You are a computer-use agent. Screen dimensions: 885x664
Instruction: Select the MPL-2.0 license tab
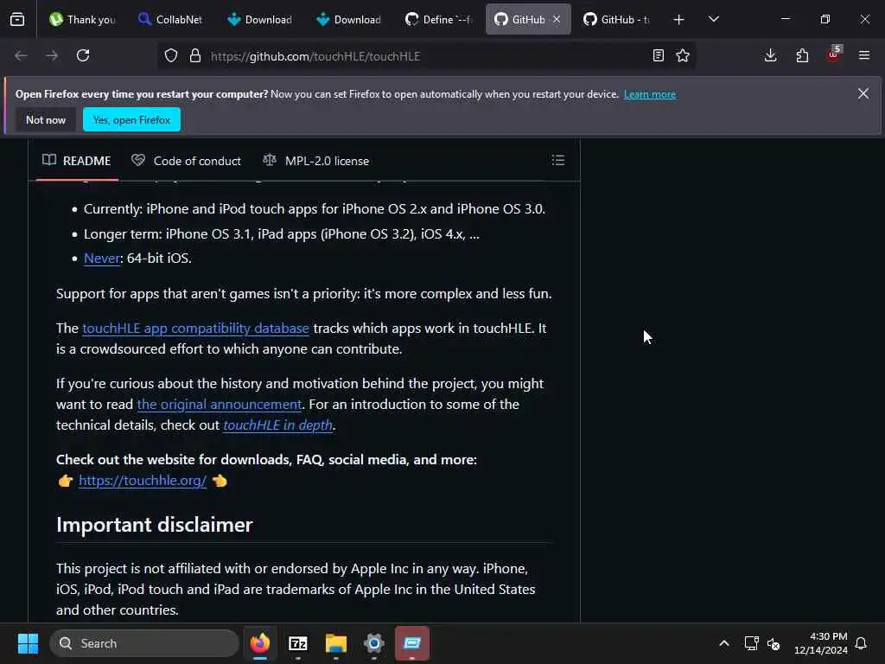pos(316,161)
